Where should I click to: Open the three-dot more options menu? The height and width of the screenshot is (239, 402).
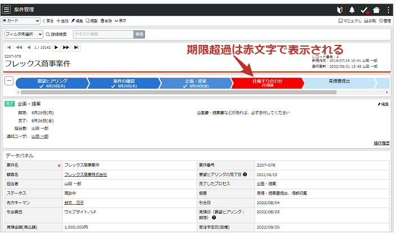coord(389,10)
